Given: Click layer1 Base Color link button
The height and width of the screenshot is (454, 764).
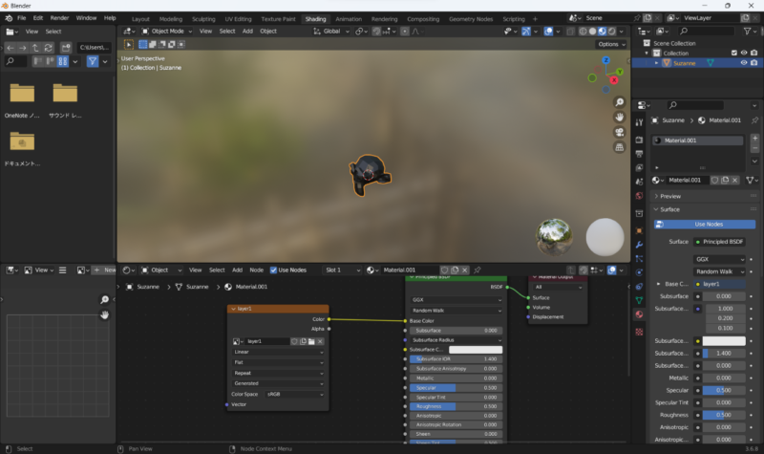Looking at the screenshot, I should 720,284.
